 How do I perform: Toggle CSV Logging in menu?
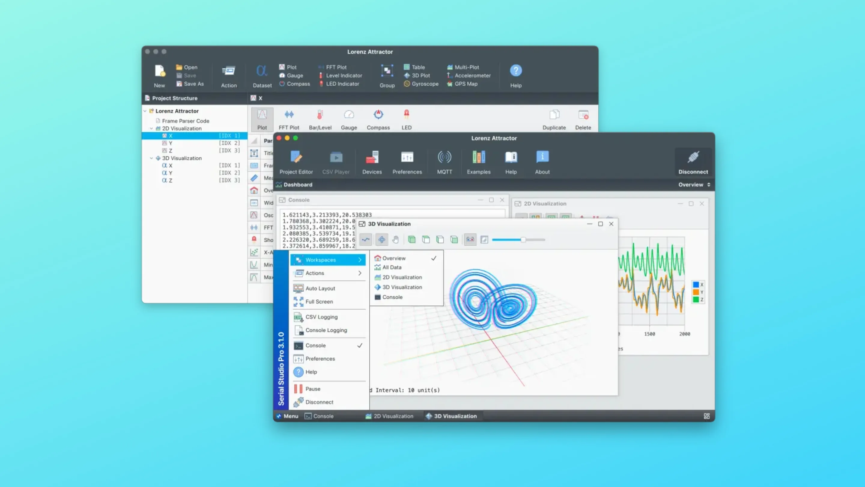[328, 317]
